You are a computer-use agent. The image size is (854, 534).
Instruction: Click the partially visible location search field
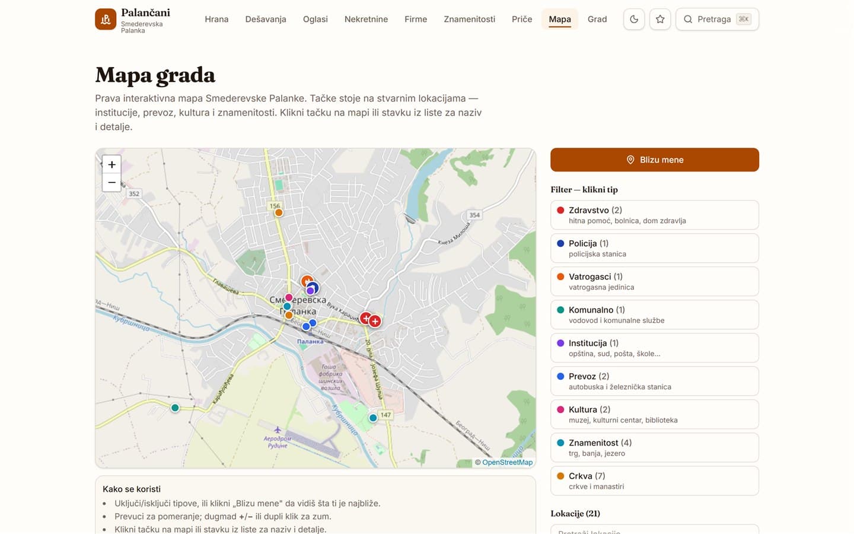(655, 529)
